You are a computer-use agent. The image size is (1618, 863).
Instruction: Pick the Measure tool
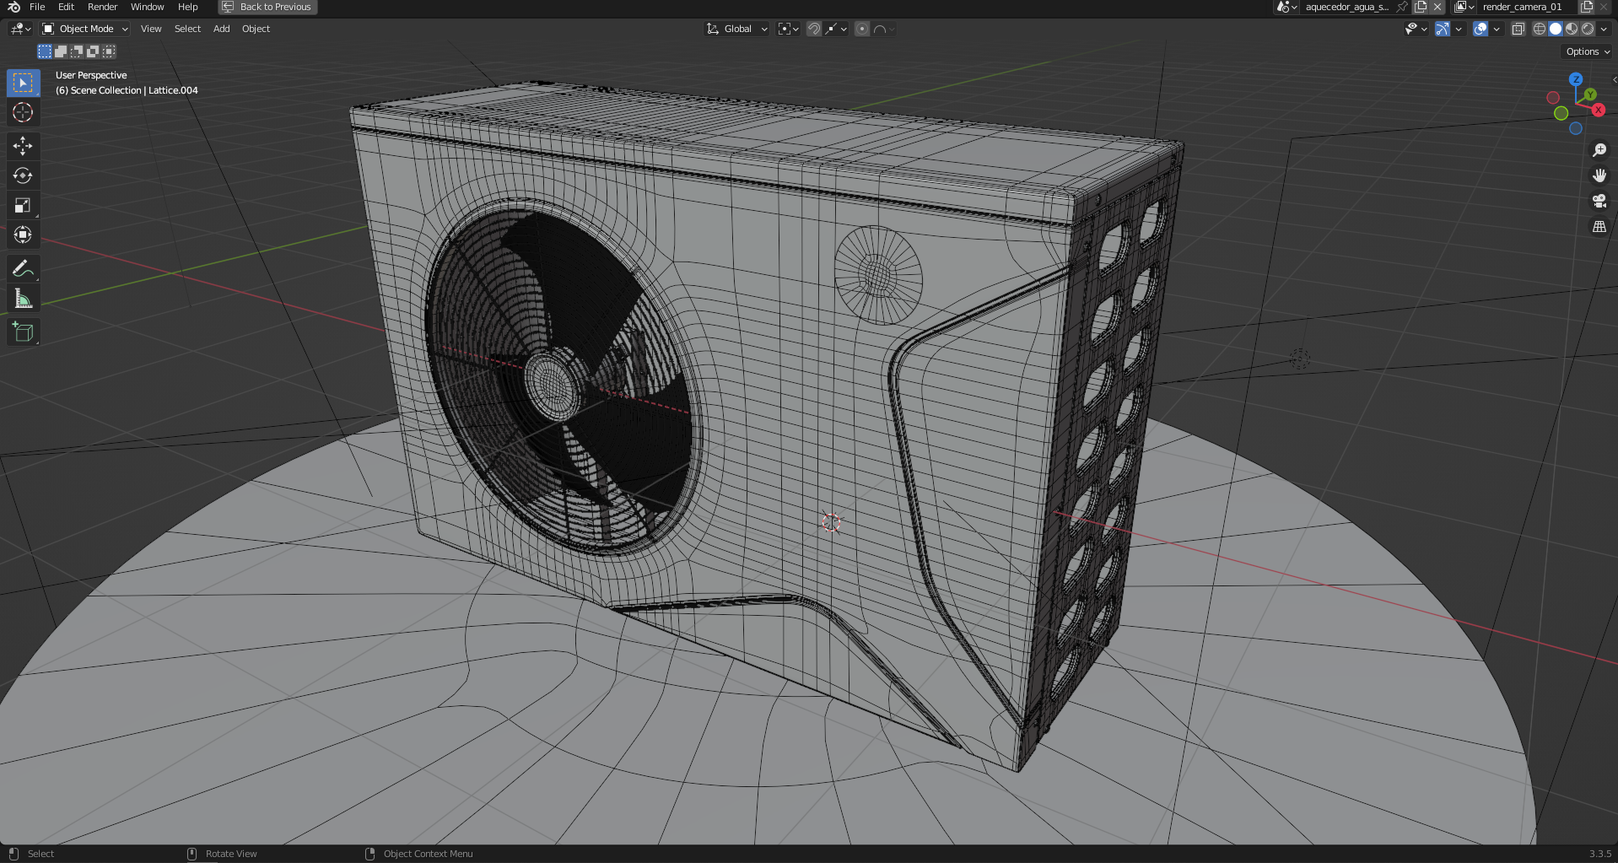click(x=23, y=299)
